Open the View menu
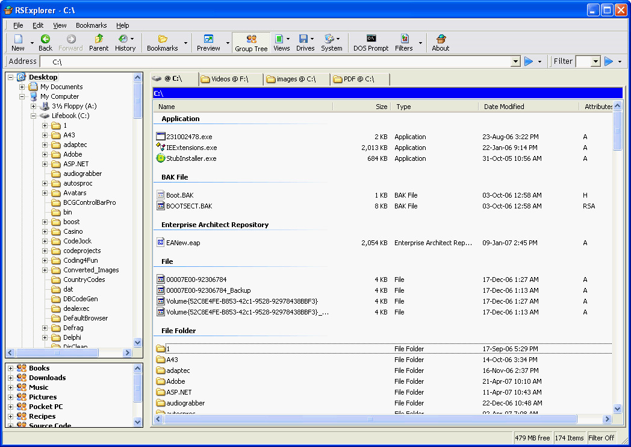631x447 pixels. coord(60,25)
